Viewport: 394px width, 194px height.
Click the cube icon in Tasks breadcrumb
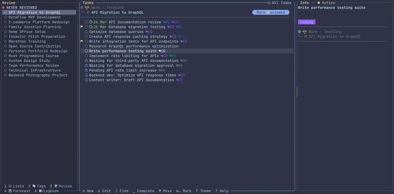click(82, 8)
